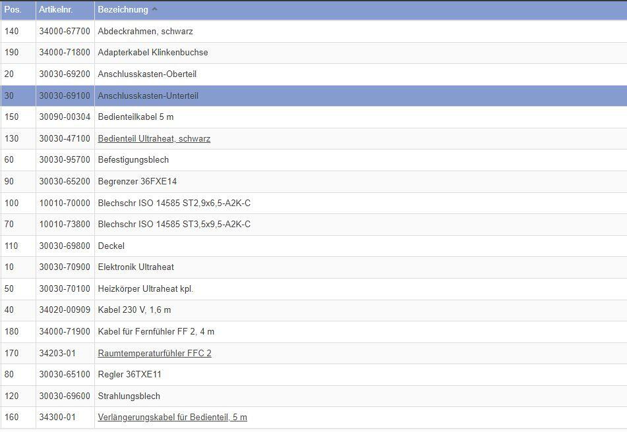Select the Abdeckrahmen, schwarz row
Image resolution: width=627 pixels, height=432 pixels.
point(145,32)
